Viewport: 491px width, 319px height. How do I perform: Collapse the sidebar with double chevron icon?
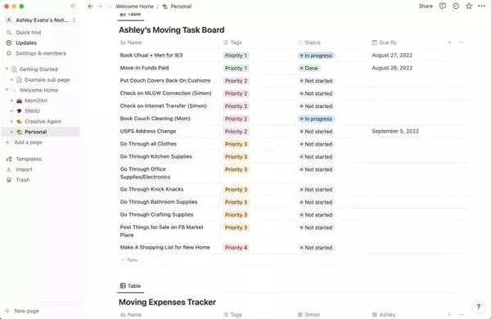pos(73,6)
